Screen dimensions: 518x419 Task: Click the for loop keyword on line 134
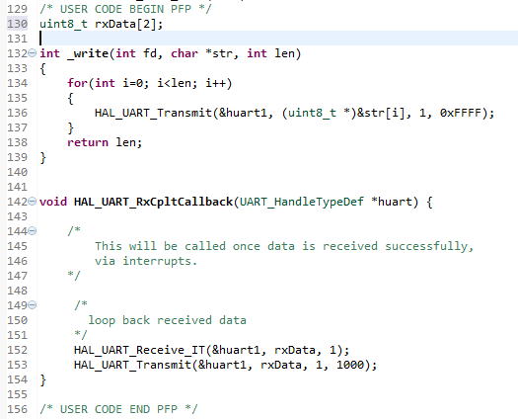point(77,83)
